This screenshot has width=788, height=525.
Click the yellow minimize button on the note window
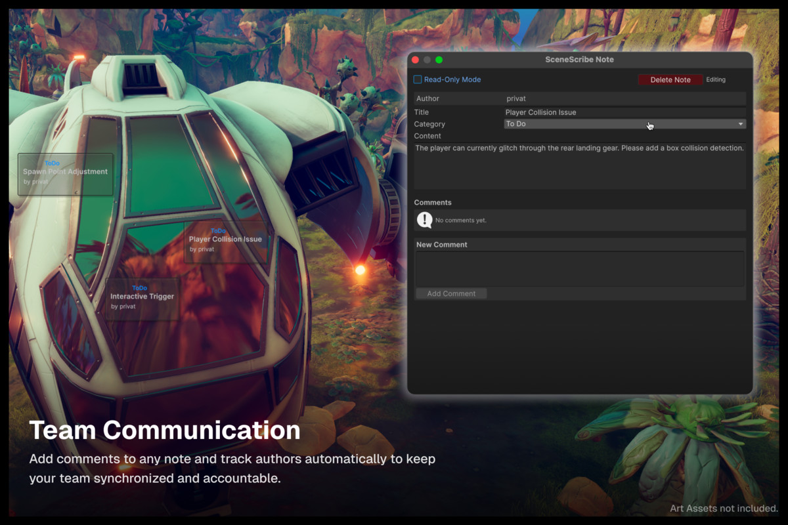click(x=427, y=58)
